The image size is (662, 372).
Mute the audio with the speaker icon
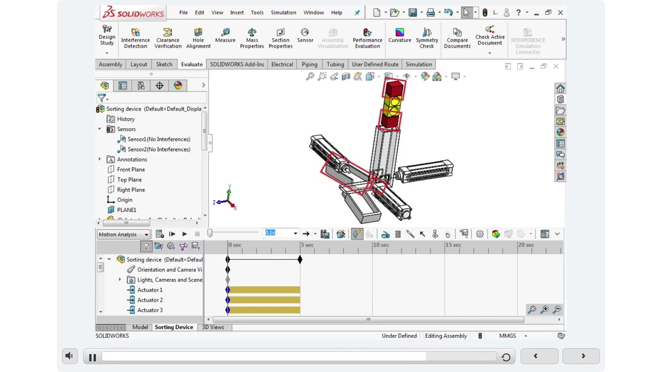click(x=69, y=357)
